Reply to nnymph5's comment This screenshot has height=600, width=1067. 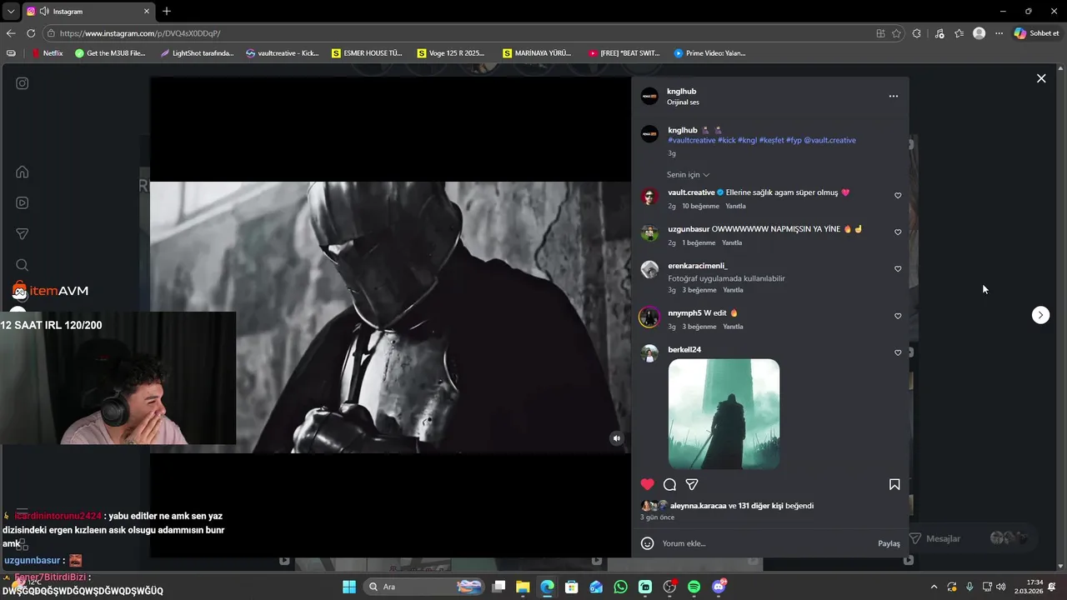tap(733, 327)
